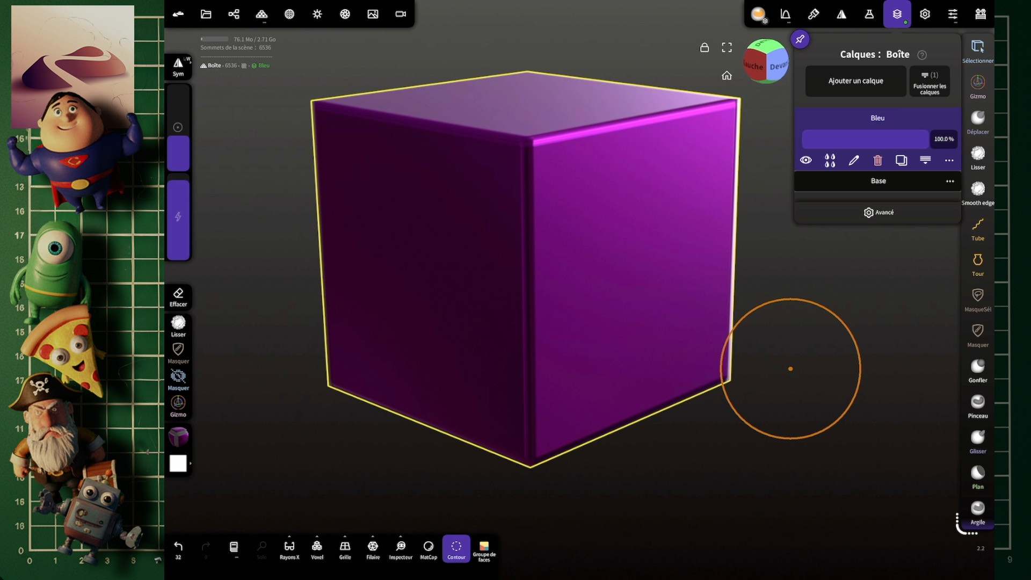
Task: Toggle symmetry with the Sym button
Action: 178,67
